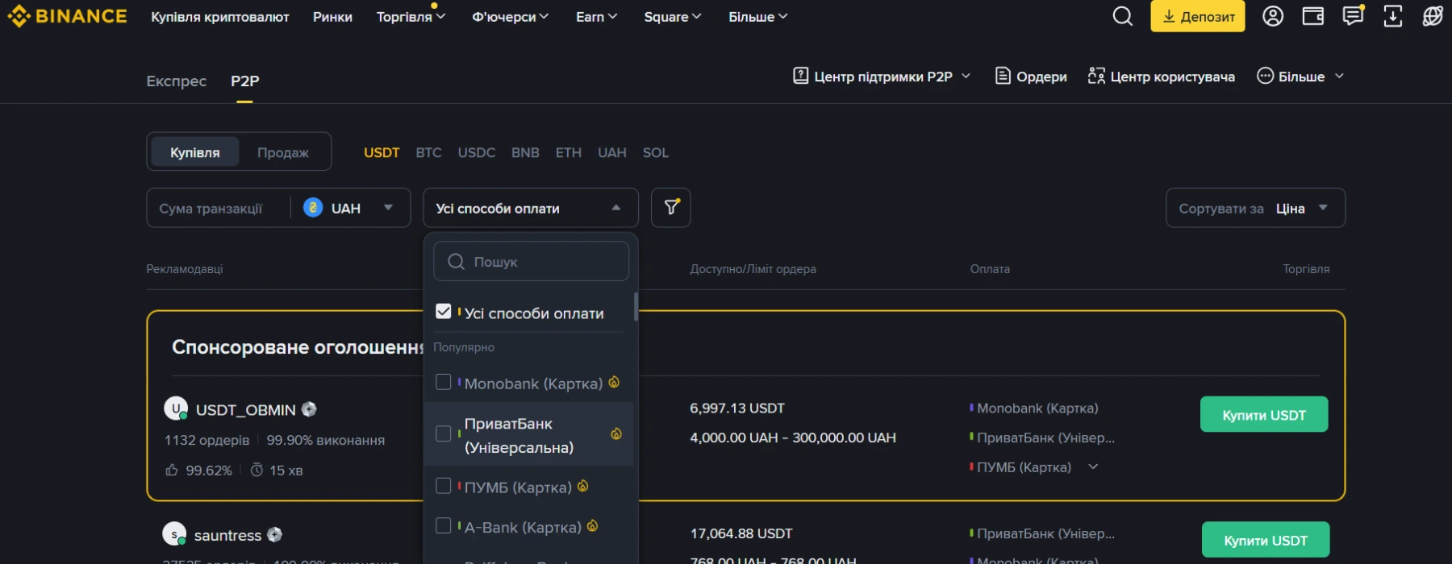1452x564 pixels.
Task: Click the flame icon beside Monobank (Картка)
Action: point(614,382)
